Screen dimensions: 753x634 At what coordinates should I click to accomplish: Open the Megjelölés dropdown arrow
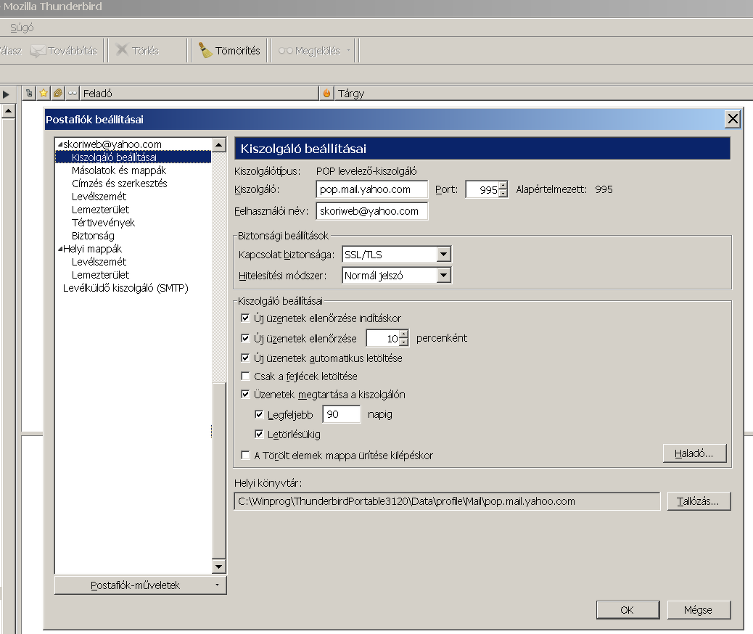348,51
